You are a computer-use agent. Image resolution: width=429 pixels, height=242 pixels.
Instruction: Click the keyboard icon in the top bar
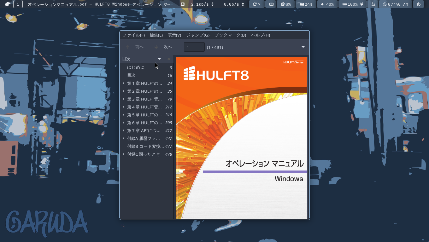[271, 4]
